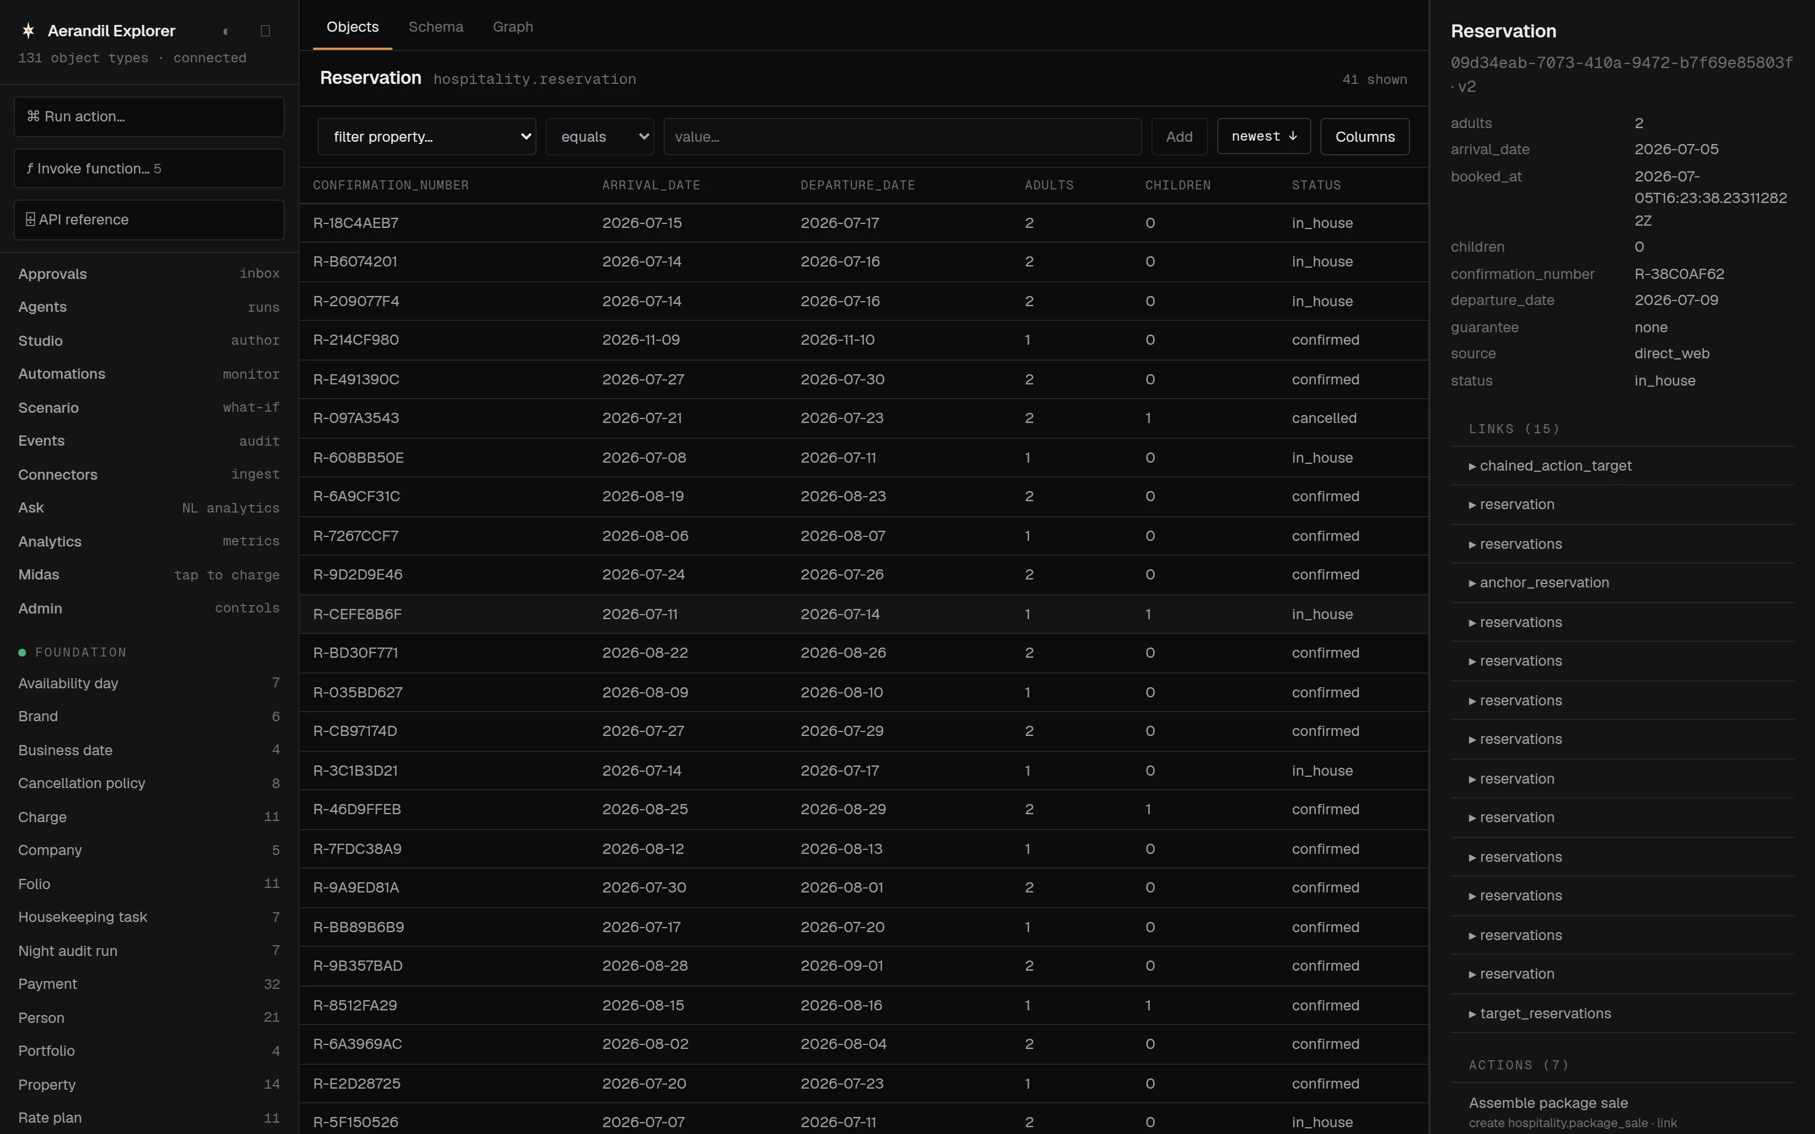
Task: Select row R-CEFE8B6F
Action: pos(863,613)
